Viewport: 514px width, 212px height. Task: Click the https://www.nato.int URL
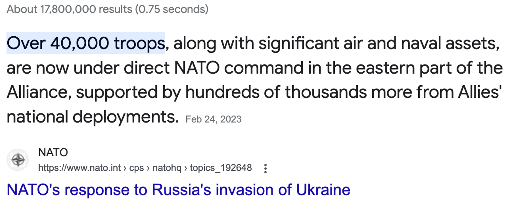click(79, 168)
